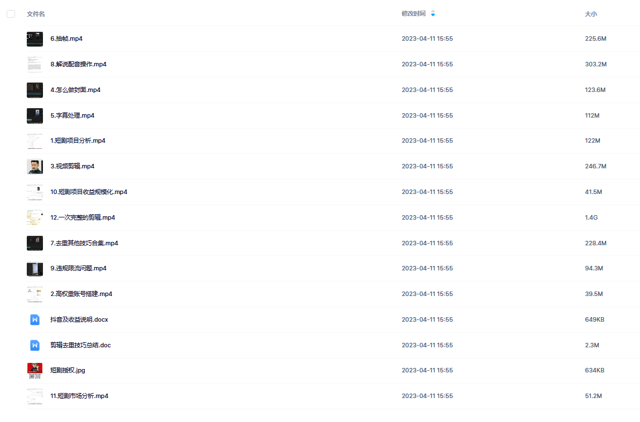The width and height of the screenshot is (640, 422).
Task: Open 2.高权重账号搭建.mp4 file name
Action: [x=81, y=294]
